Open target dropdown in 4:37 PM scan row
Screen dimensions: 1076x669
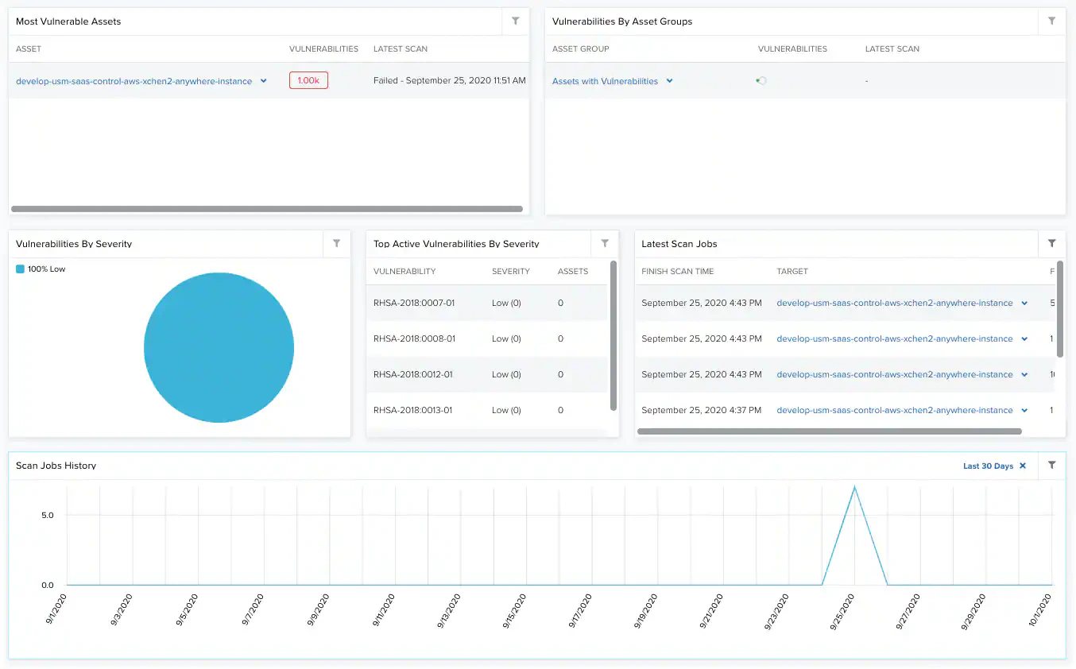coord(1024,411)
